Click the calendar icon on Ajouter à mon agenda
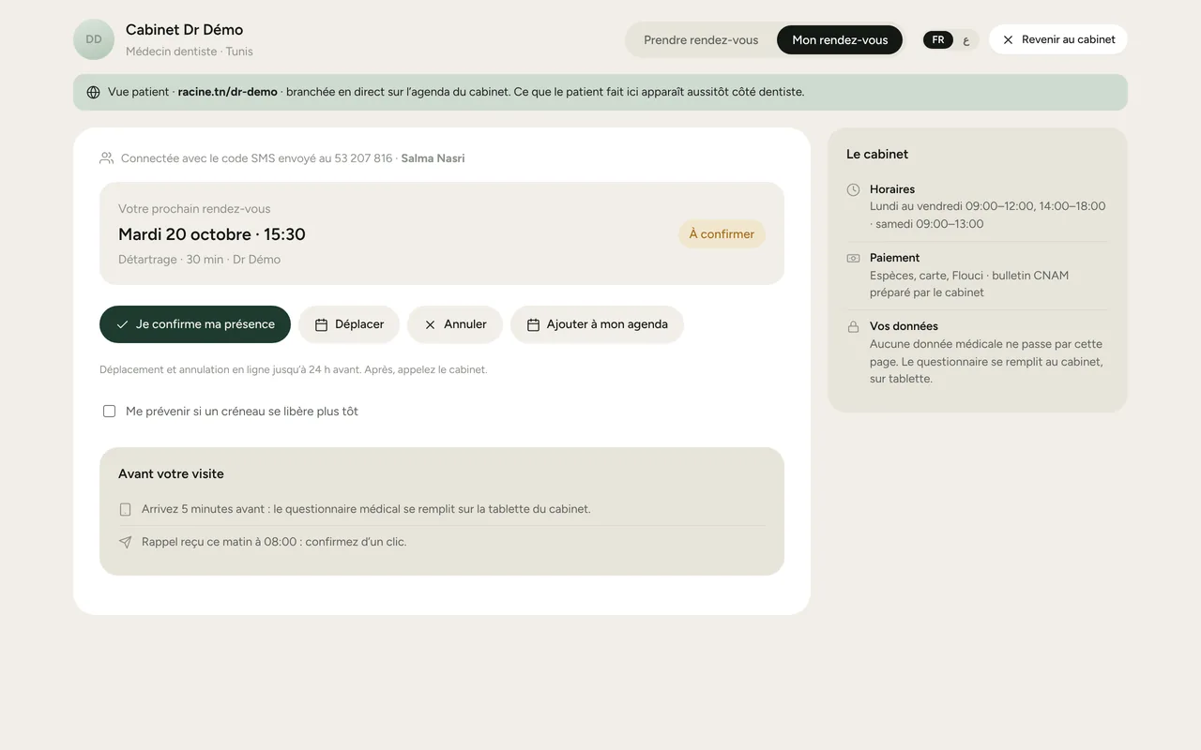Image resolution: width=1201 pixels, height=750 pixels. pyautogui.click(x=533, y=324)
